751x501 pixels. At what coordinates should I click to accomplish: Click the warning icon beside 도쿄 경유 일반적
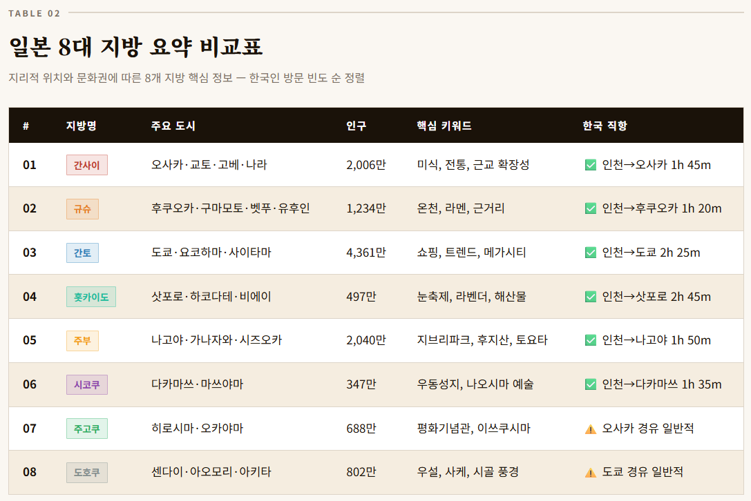pyautogui.click(x=591, y=472)
